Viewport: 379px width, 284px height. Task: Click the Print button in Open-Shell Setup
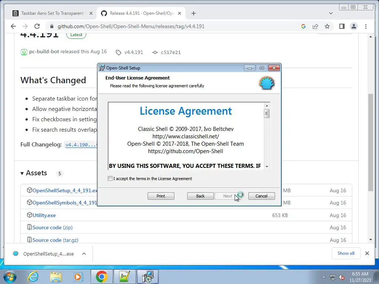pos(161,196)
